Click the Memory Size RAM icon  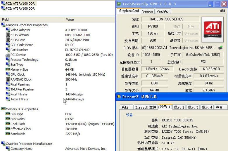[8, 69]
